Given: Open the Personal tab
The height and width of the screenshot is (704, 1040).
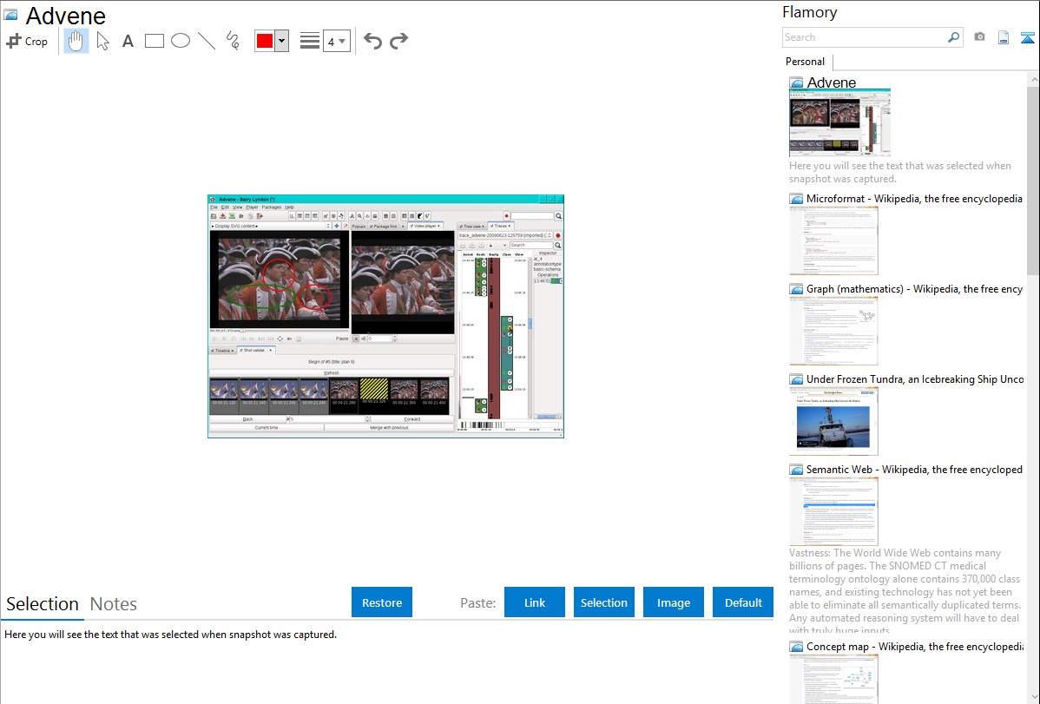Looking at the screenshot, I should coord(806,62).
